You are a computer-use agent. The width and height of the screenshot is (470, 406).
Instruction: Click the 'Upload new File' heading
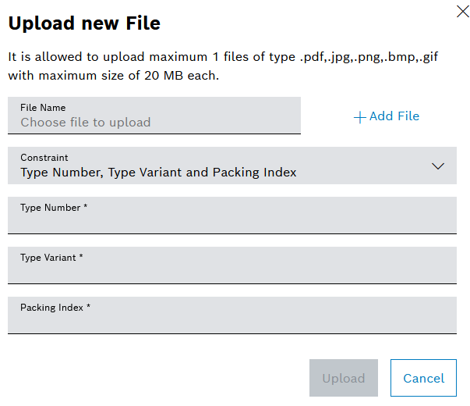tap(84, 23)
